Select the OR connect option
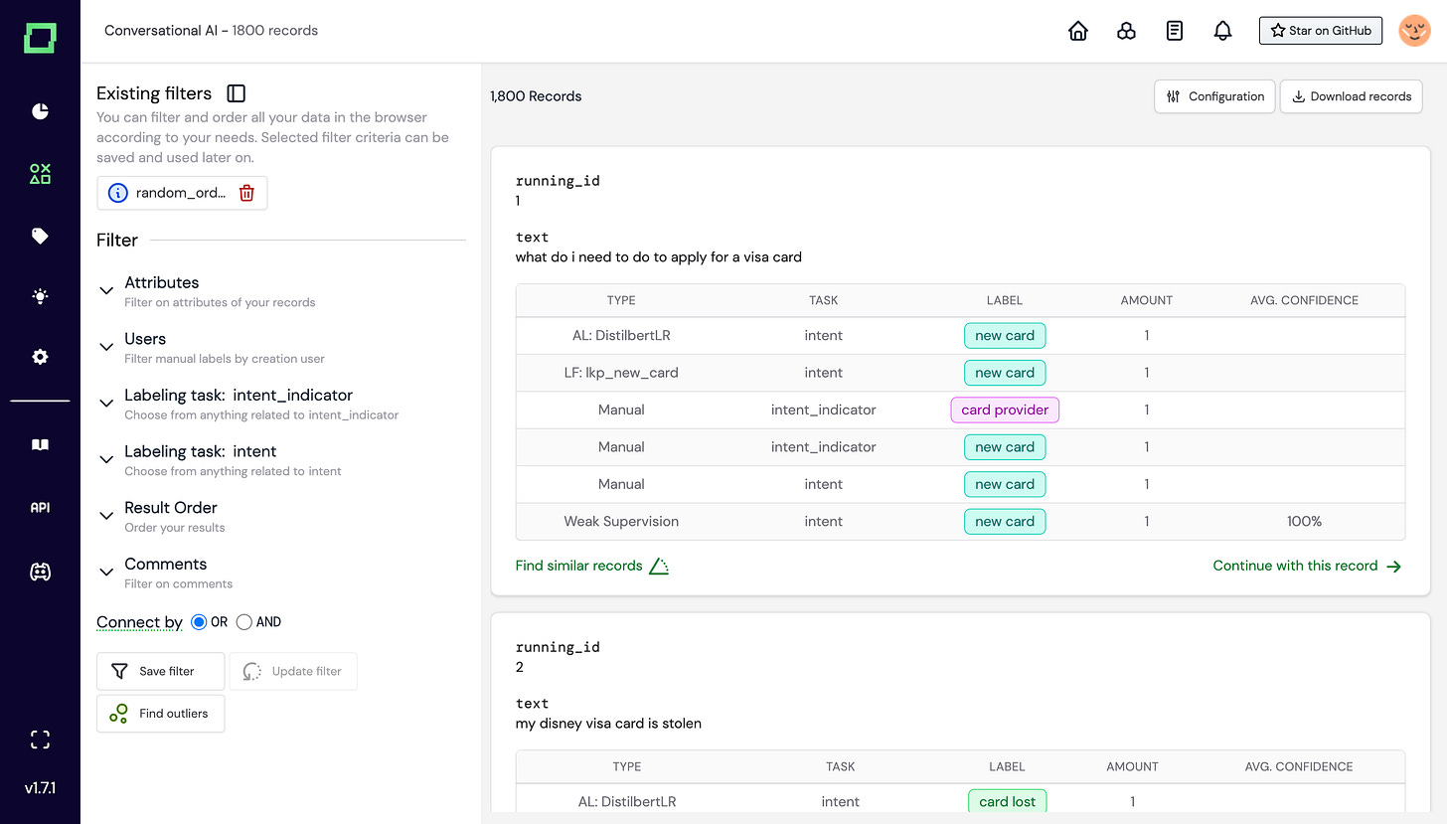The width and height of the screenshot is (1447, 824). 199,622
